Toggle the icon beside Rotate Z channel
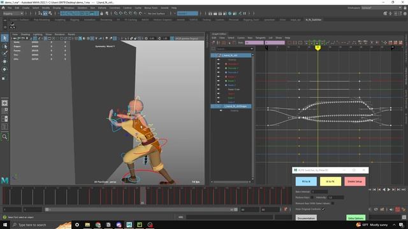 [218, 85]
